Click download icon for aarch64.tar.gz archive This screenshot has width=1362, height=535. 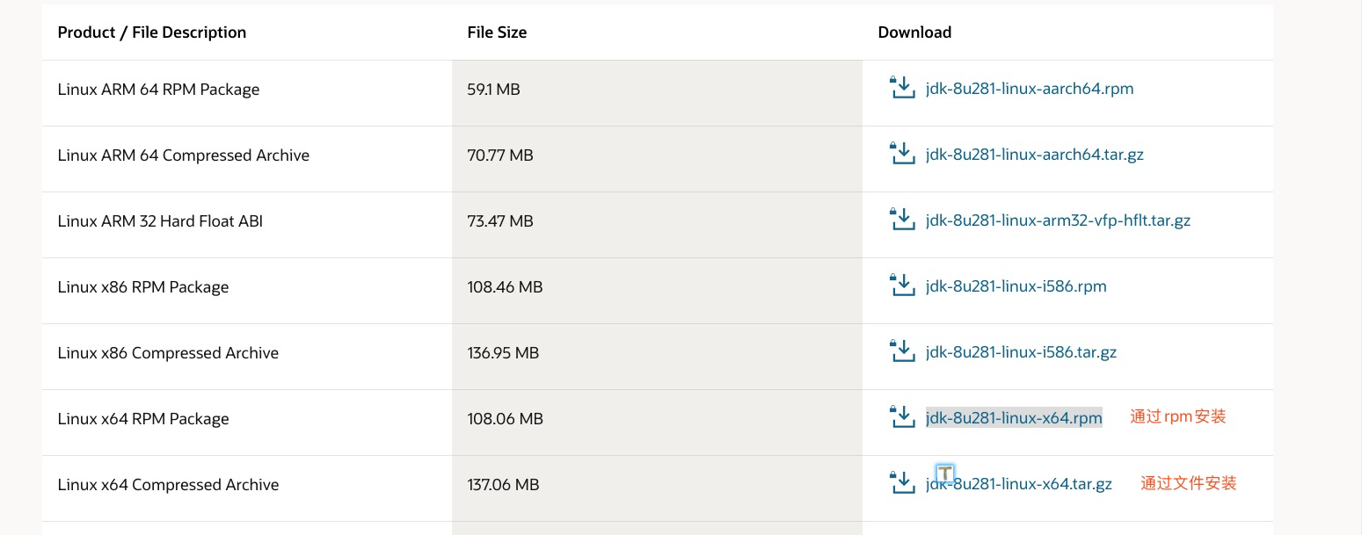(x=902, y=154)
